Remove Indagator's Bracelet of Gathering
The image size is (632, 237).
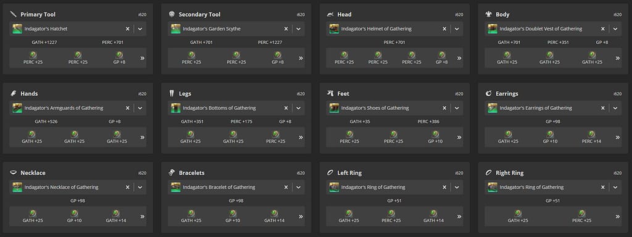coord(286,188)
